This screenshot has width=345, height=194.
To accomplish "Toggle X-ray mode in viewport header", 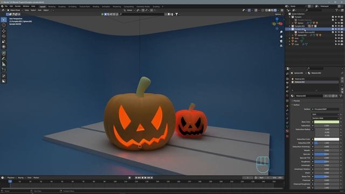I will pos(263,10).
